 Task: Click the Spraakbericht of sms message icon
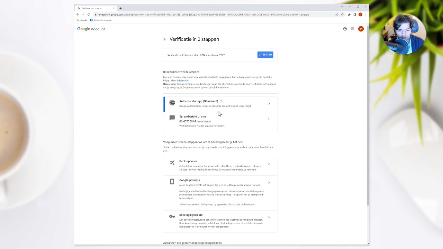click(172, 118)
